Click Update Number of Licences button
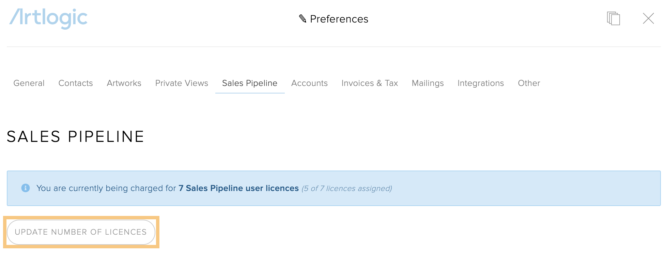The height and width of the screenshot is (264, 667). tap(81, 232)
